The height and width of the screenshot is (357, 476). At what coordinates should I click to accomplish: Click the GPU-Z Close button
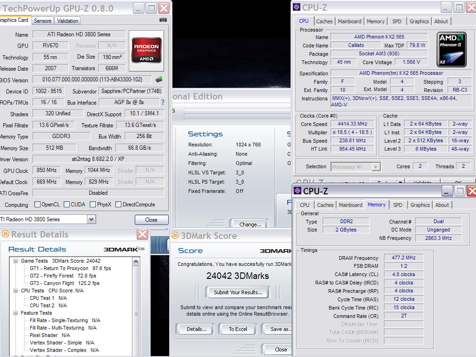pos(151,220)
